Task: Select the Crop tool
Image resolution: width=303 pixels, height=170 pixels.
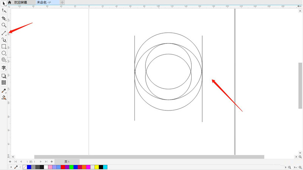Action: click(4, 18)
